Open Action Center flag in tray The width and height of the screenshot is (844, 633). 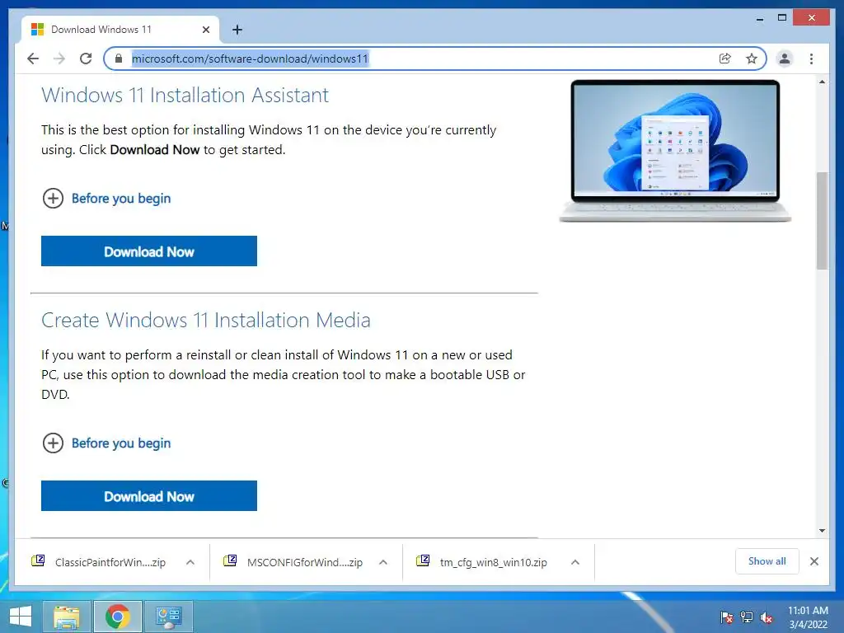pos(726,617)
